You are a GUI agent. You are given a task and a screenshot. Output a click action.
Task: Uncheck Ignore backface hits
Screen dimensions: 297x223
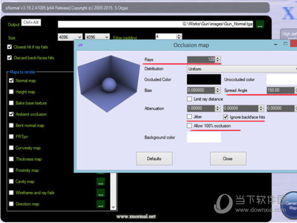(x=225, y=117)
